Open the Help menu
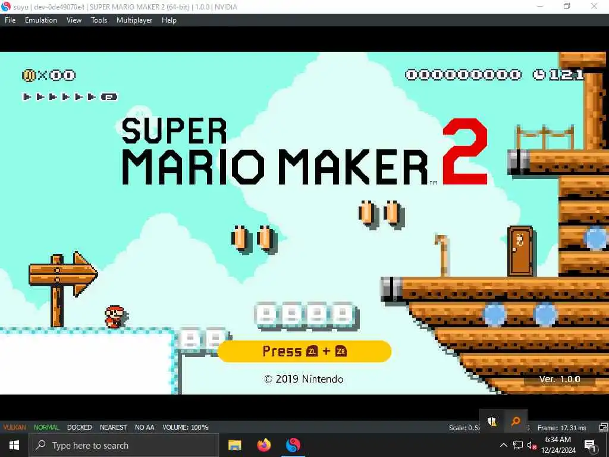609x457 pixels. point(169,20)
